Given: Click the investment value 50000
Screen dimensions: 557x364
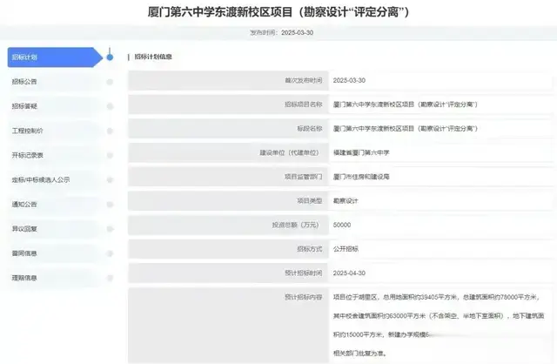Looking at the screenshot, I should (342, 225).
